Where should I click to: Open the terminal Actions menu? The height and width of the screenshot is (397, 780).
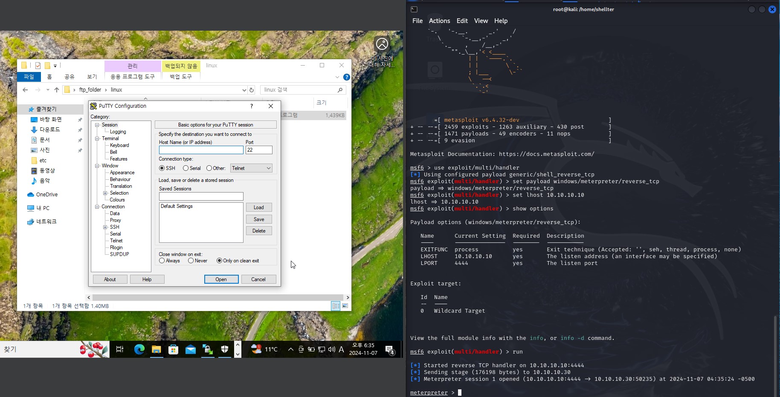pos(439,21)
